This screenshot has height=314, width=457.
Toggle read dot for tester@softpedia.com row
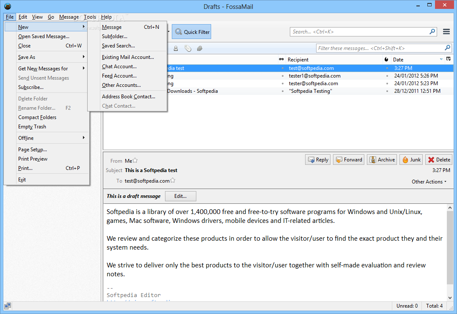coord(282,83)
